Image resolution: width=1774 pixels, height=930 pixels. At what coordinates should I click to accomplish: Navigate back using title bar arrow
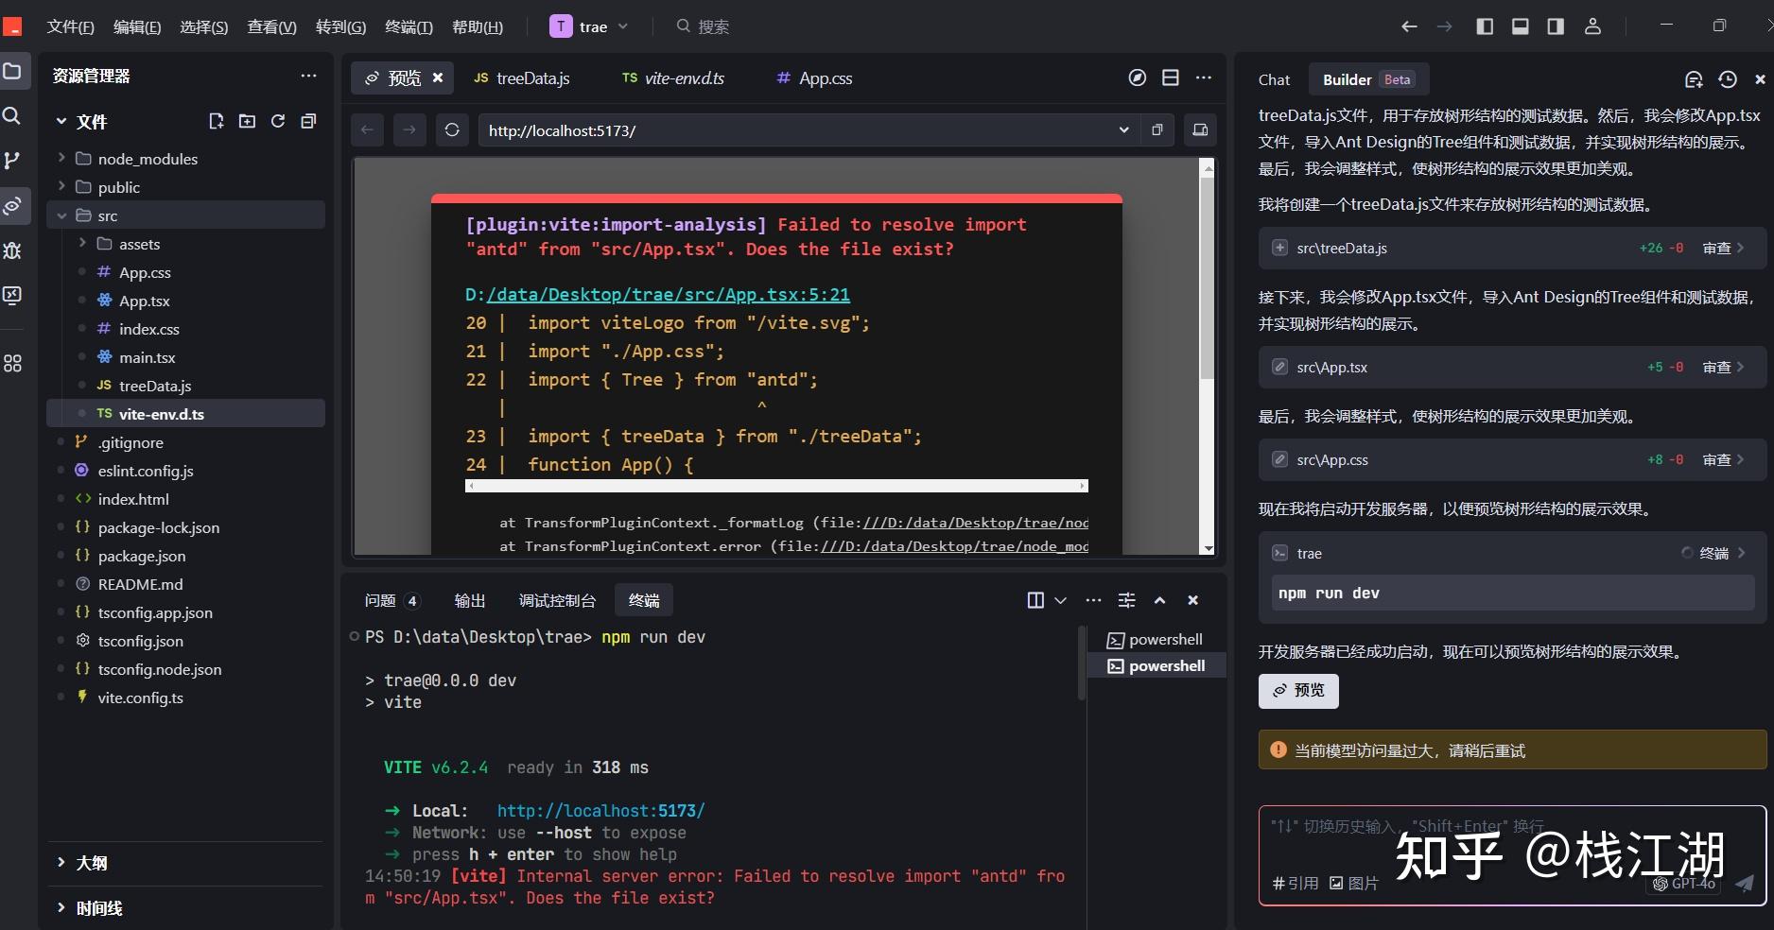point(1409,26)
